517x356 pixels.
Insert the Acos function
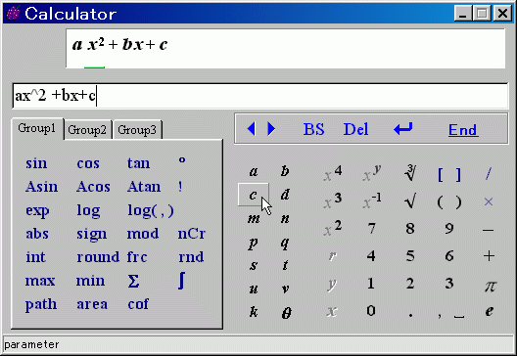[93, 187]
